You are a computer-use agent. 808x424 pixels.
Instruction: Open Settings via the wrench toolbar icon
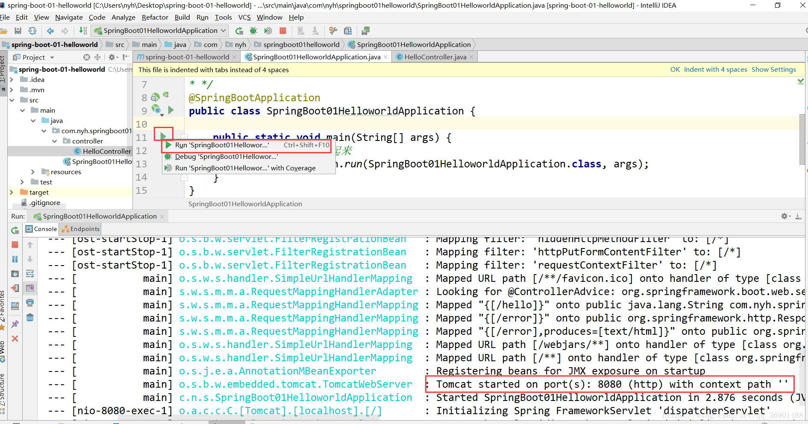click(x=333, y=31)
